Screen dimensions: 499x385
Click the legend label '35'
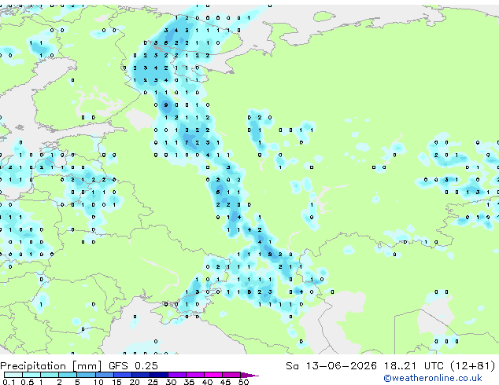click(x=189, y=382)
